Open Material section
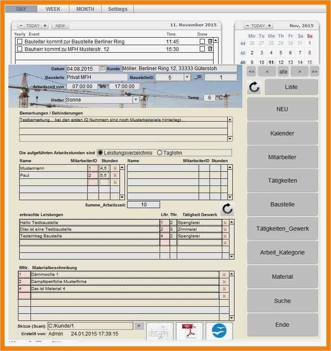This screenshot has height=351, width=331. (x=282, y=277)
